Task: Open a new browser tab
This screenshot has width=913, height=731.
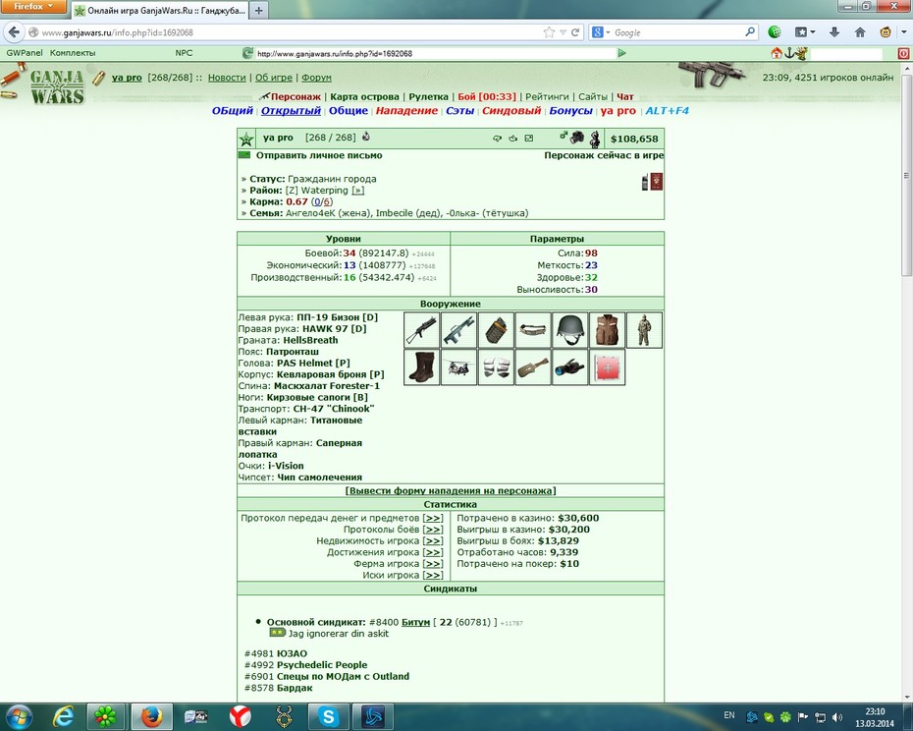Action: click(x=259, y=10)
